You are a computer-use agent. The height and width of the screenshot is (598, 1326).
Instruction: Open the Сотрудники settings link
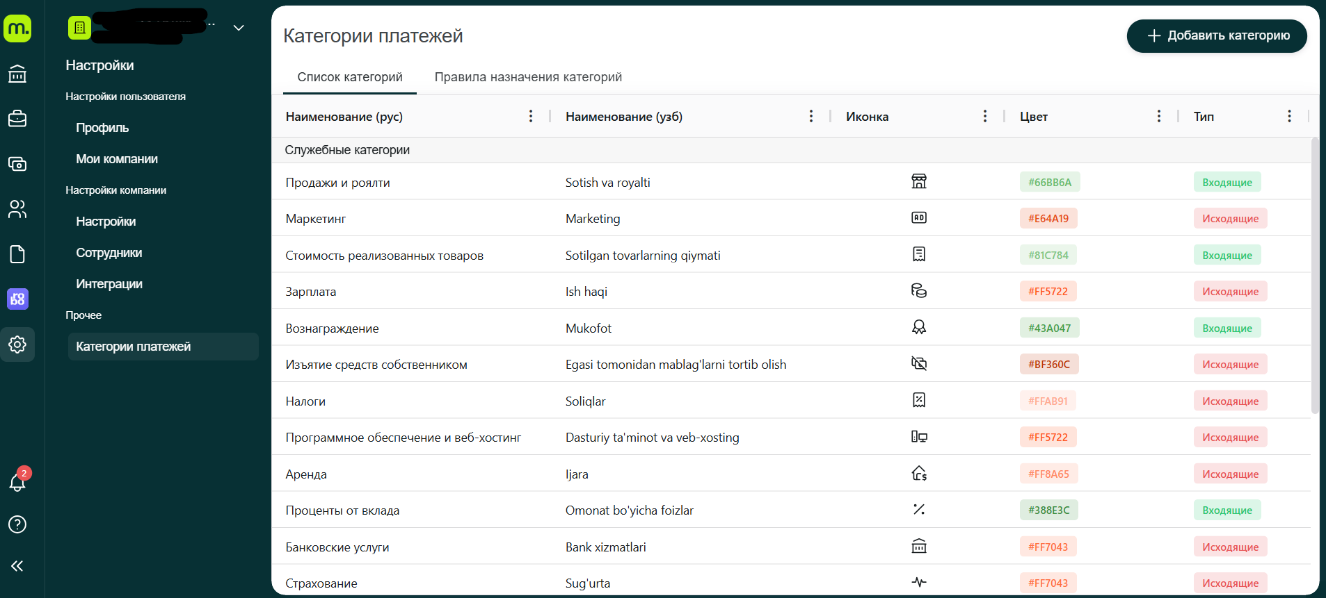(109, 253)
